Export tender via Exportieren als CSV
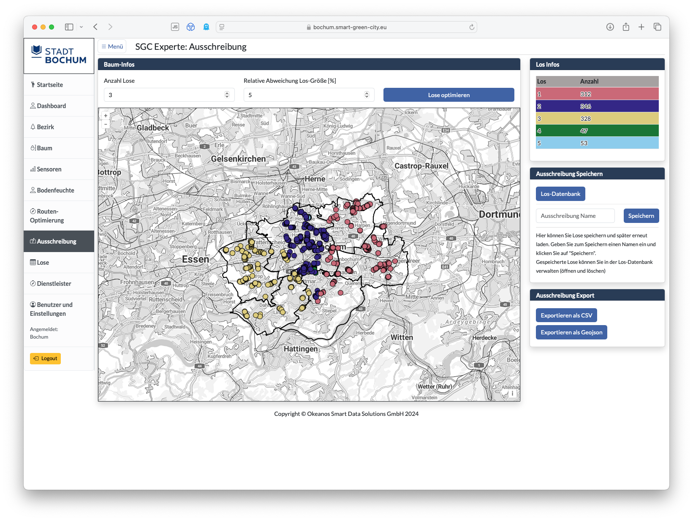This screenshot has width=693, height=521. point(566,315)
